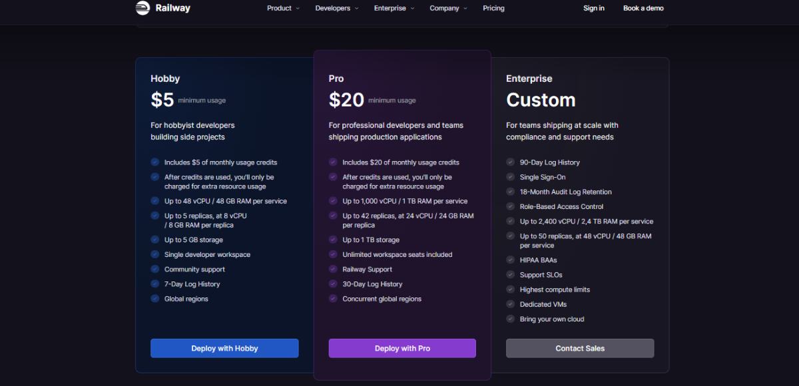Screen dimensions: 799x386
Task: Click the Contact Sales button
Action: pyautogui.click(x=580, y=348)
